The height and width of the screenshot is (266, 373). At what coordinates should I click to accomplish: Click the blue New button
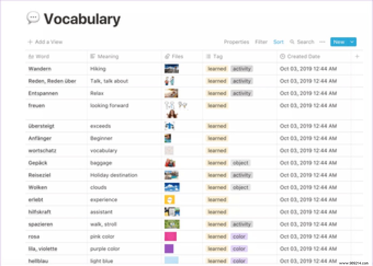coord(339,42)
